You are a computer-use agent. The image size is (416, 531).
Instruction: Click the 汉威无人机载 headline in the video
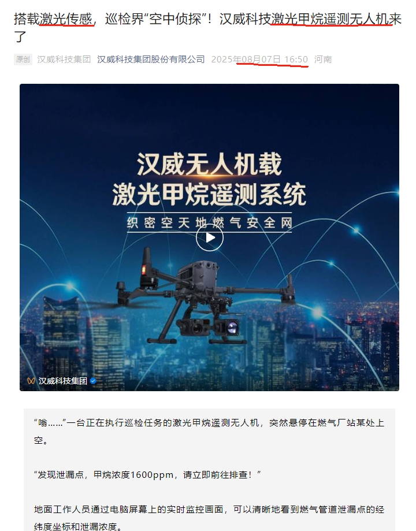[209, 164]
